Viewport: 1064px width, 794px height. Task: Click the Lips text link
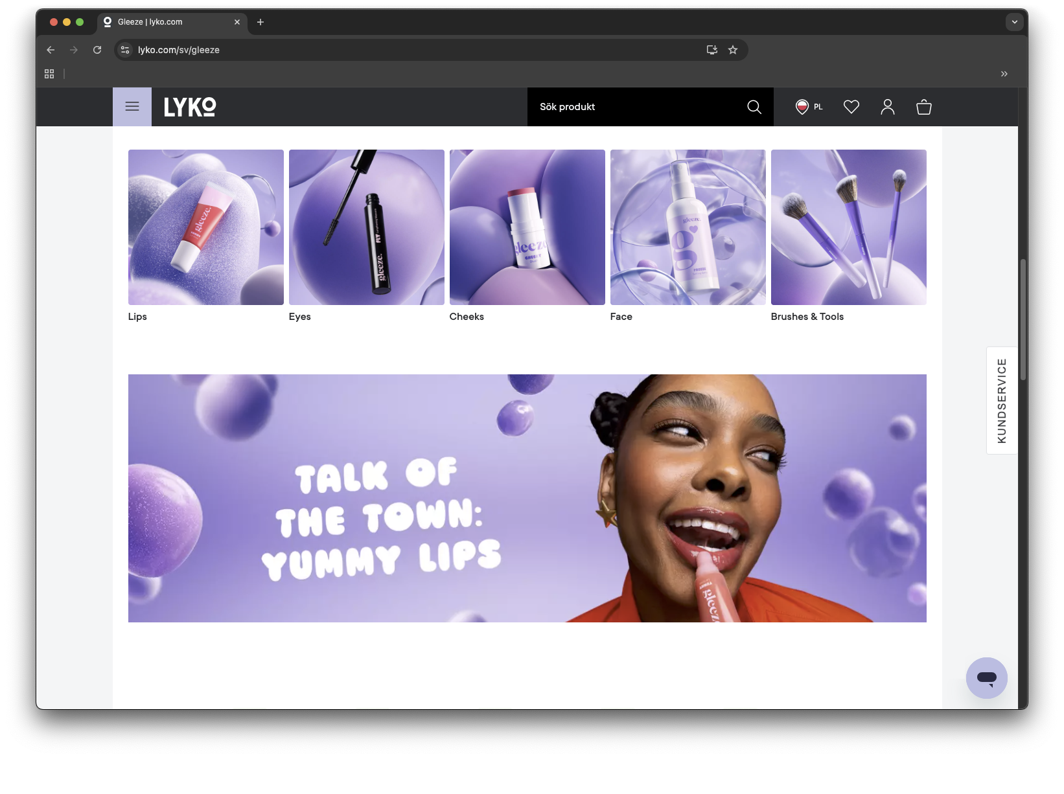click(x=137, y=317)
